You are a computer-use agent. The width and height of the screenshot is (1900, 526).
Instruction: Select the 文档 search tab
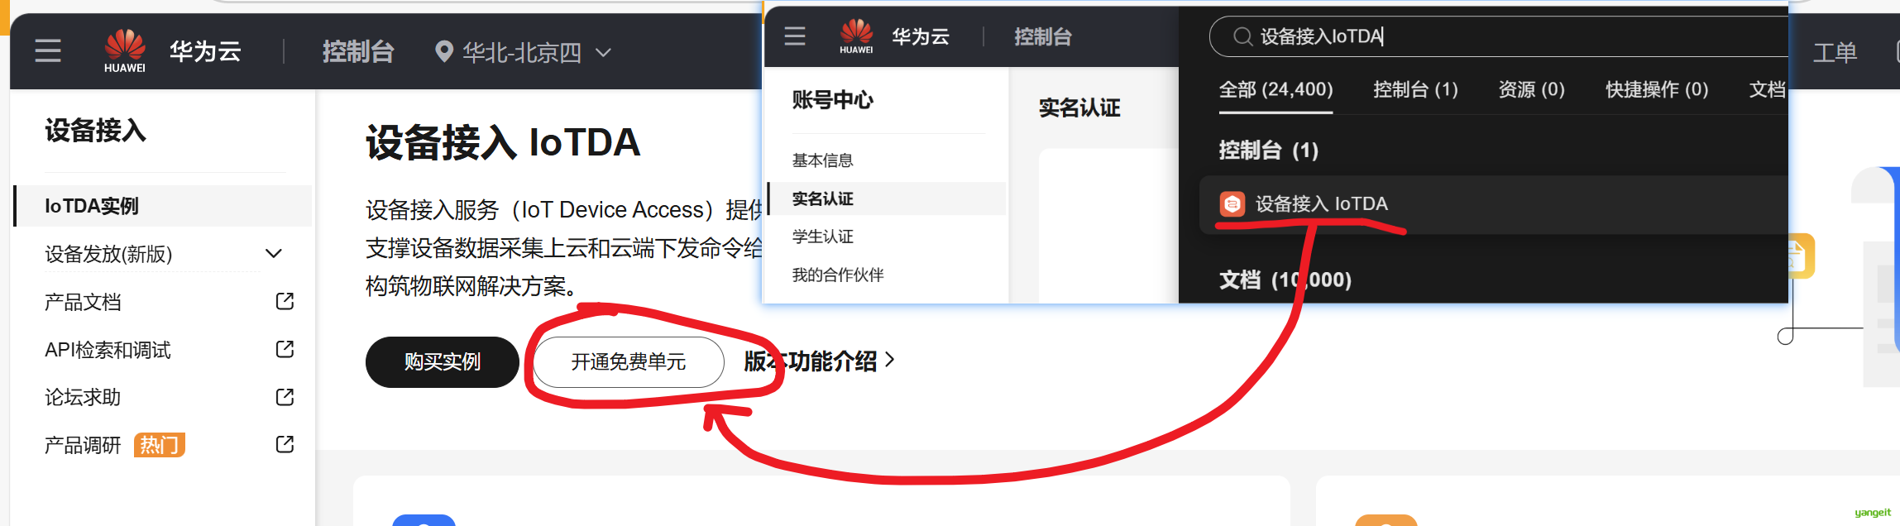(x=1768, y=89)
